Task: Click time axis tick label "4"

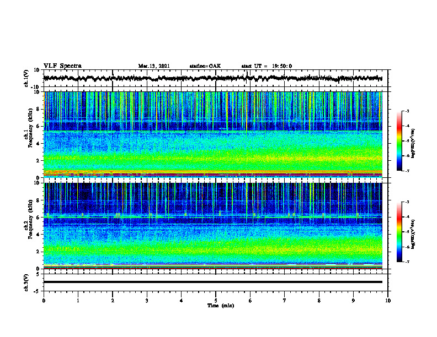Action: pos(182,301)
